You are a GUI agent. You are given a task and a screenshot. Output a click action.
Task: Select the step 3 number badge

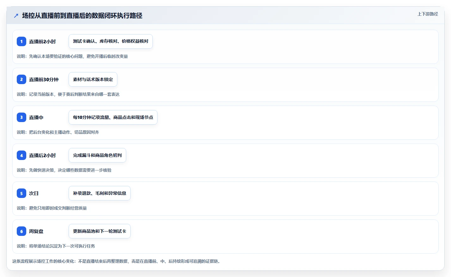22,117
